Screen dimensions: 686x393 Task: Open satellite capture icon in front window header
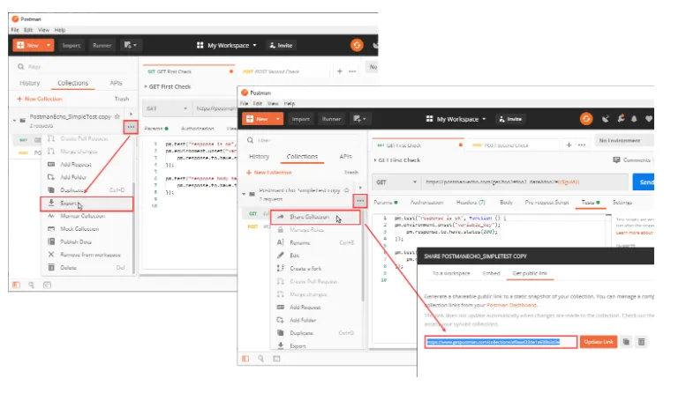tap(606, 119)
